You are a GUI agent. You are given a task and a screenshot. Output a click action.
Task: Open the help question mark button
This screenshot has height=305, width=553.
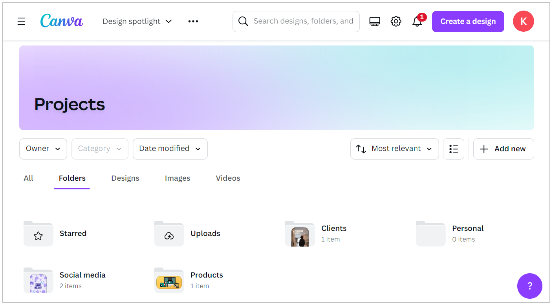tap(529, 286)
